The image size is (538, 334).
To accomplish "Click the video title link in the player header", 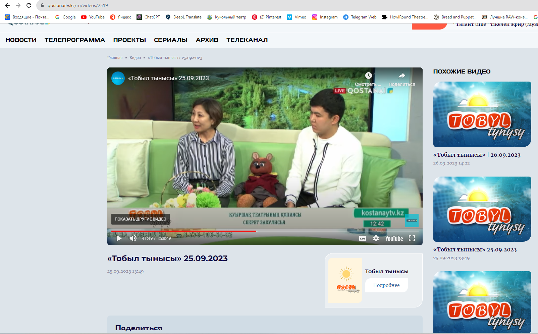I will (168, 78).
